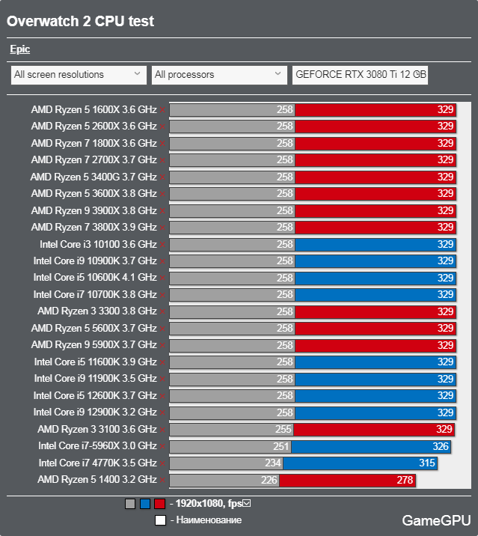The width and height of the screenshot is (478, 536).
Task: Click the 1920x1080, fps legend label
Action: [209, 504]
